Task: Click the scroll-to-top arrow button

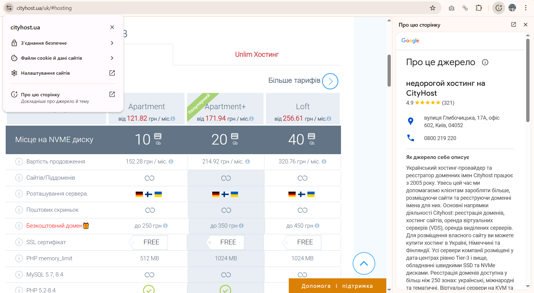Action: [364, 263]
